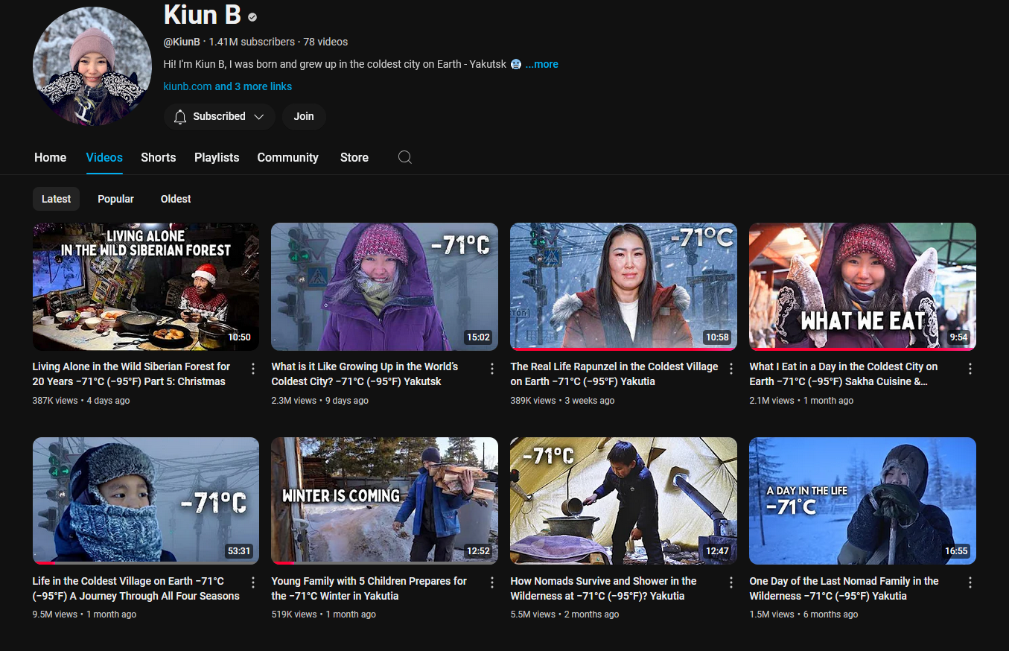Click the Join membership button
The width and height of the screenshot is (1009, 651).
tap(304, 117)
